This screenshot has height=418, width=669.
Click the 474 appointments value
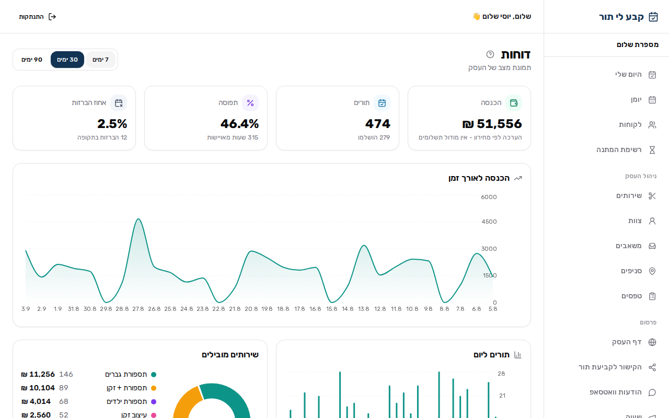378,124
